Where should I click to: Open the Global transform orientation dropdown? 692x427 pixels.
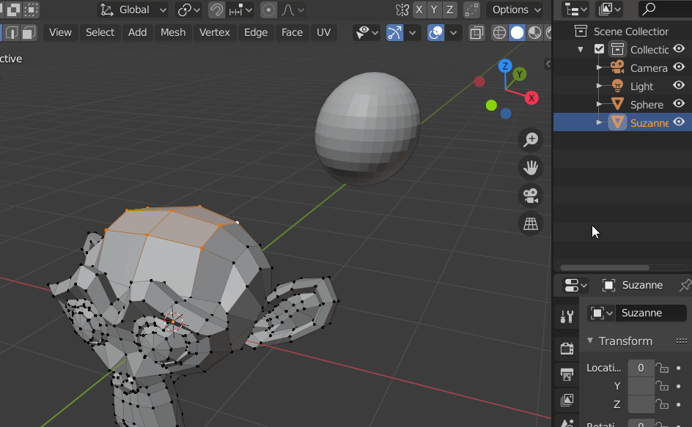click(133, 10)
